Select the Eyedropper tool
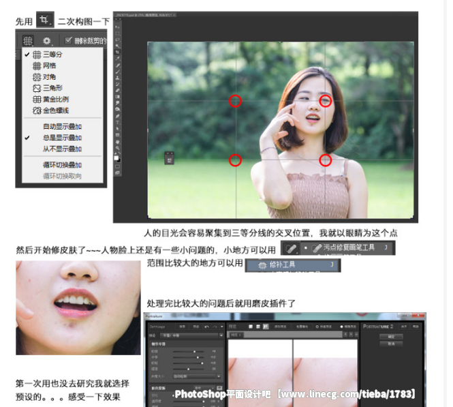 (118, 58)
